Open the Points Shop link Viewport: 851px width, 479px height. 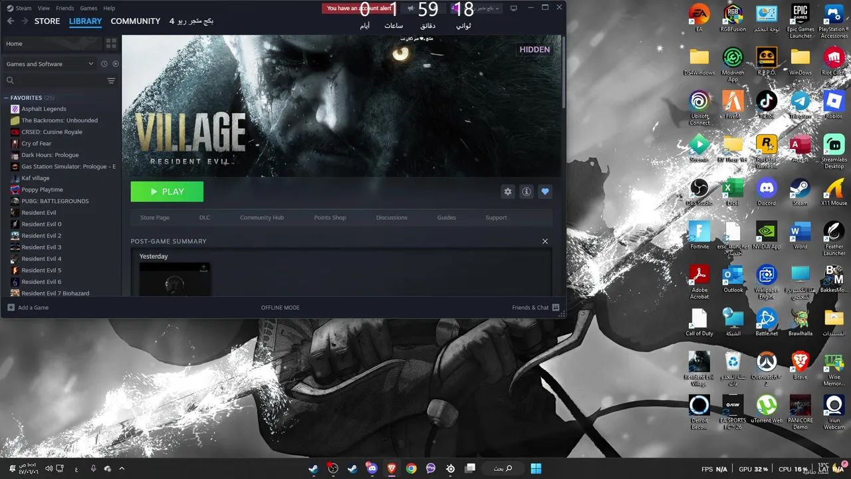(x=330, y=218)
